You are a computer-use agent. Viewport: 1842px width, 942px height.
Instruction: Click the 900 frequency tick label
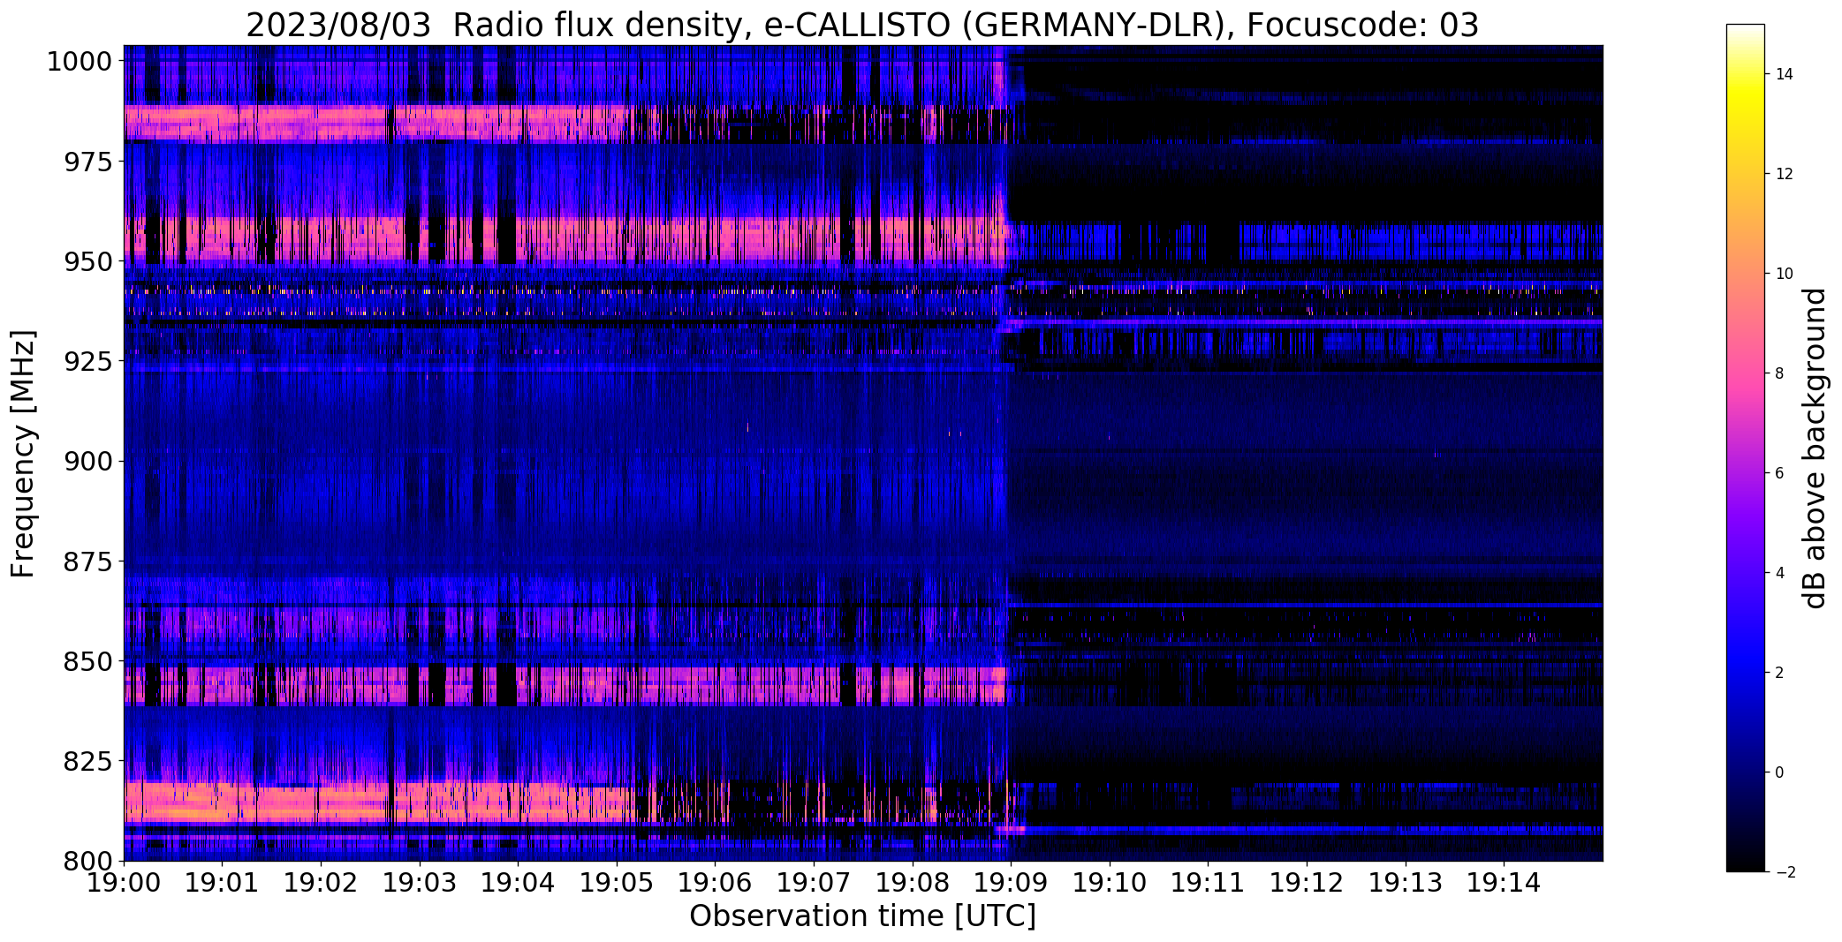pos(87,461)
